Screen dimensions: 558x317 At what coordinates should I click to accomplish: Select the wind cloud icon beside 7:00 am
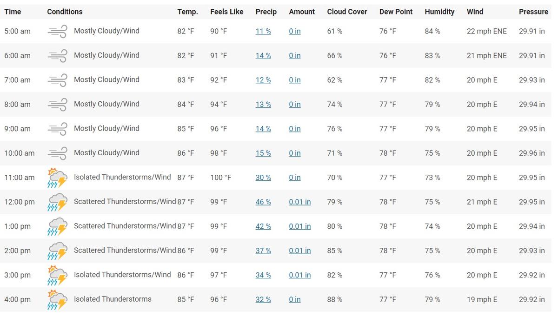pyautogui.click(x=57, y=79)
